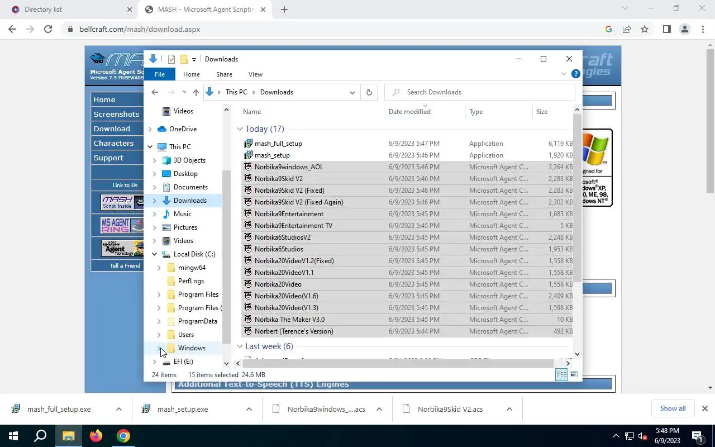Collapse the Last week (6) group
The height and width of the screenshot is (447, 715).
(240, 346)
